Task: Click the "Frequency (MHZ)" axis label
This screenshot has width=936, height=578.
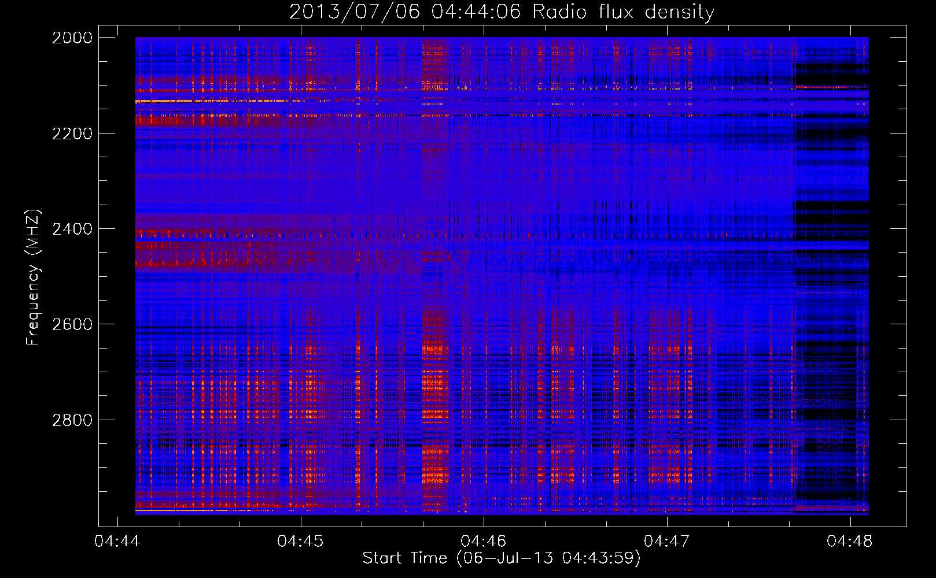Action: (x=33, y=277)
